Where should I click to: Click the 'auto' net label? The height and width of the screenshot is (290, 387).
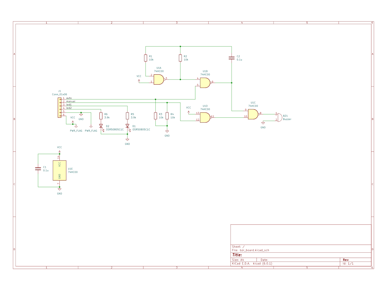point(69,98)
